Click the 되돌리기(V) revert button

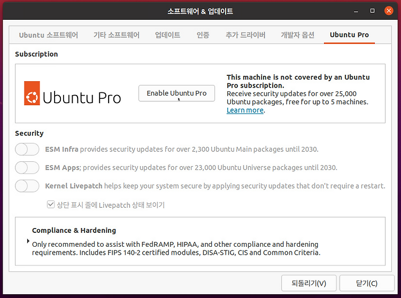click(309, 283)
